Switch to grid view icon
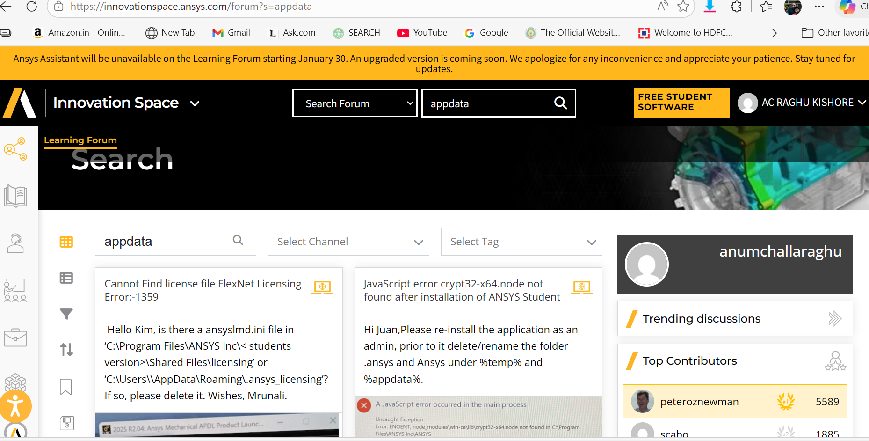The image size is (869, 441). coord(66,242)
